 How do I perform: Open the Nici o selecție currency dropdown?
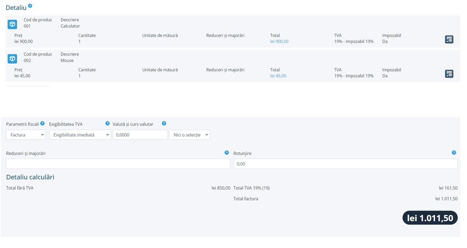click(190, 135)
